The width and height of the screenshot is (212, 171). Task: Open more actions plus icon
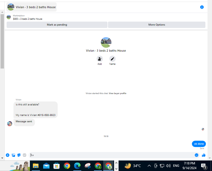click(8, 155)
